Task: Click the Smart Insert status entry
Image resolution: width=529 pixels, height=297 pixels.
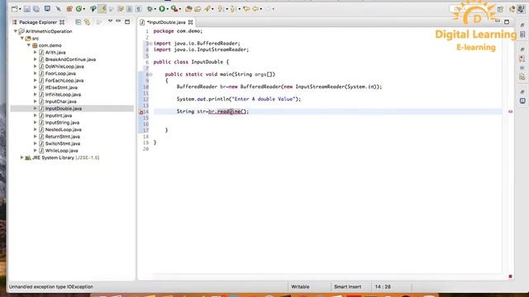Action: point(347,287)
